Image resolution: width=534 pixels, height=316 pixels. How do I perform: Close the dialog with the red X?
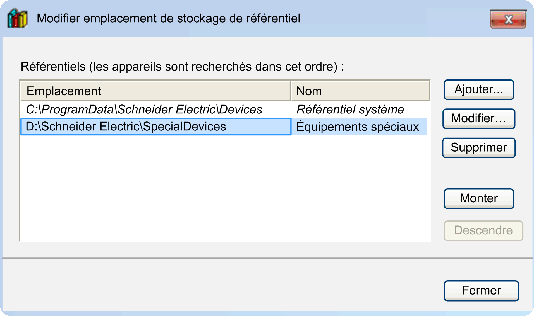coord(508,19)
